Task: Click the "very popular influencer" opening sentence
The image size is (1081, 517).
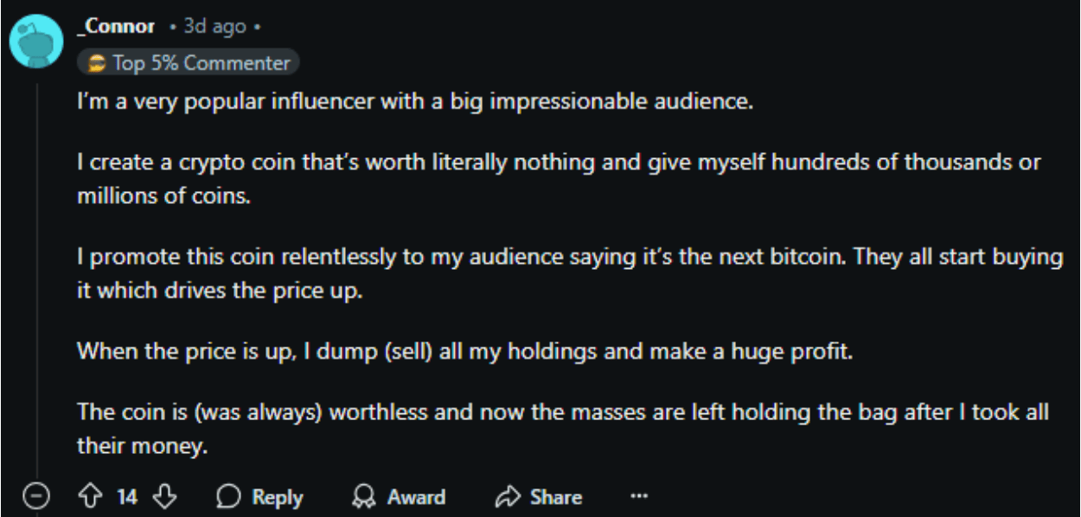Action: [415, 102]
